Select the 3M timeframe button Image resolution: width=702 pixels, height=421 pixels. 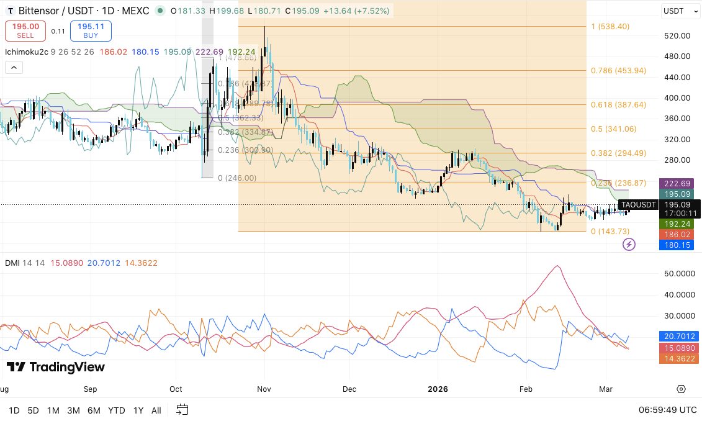73,410
